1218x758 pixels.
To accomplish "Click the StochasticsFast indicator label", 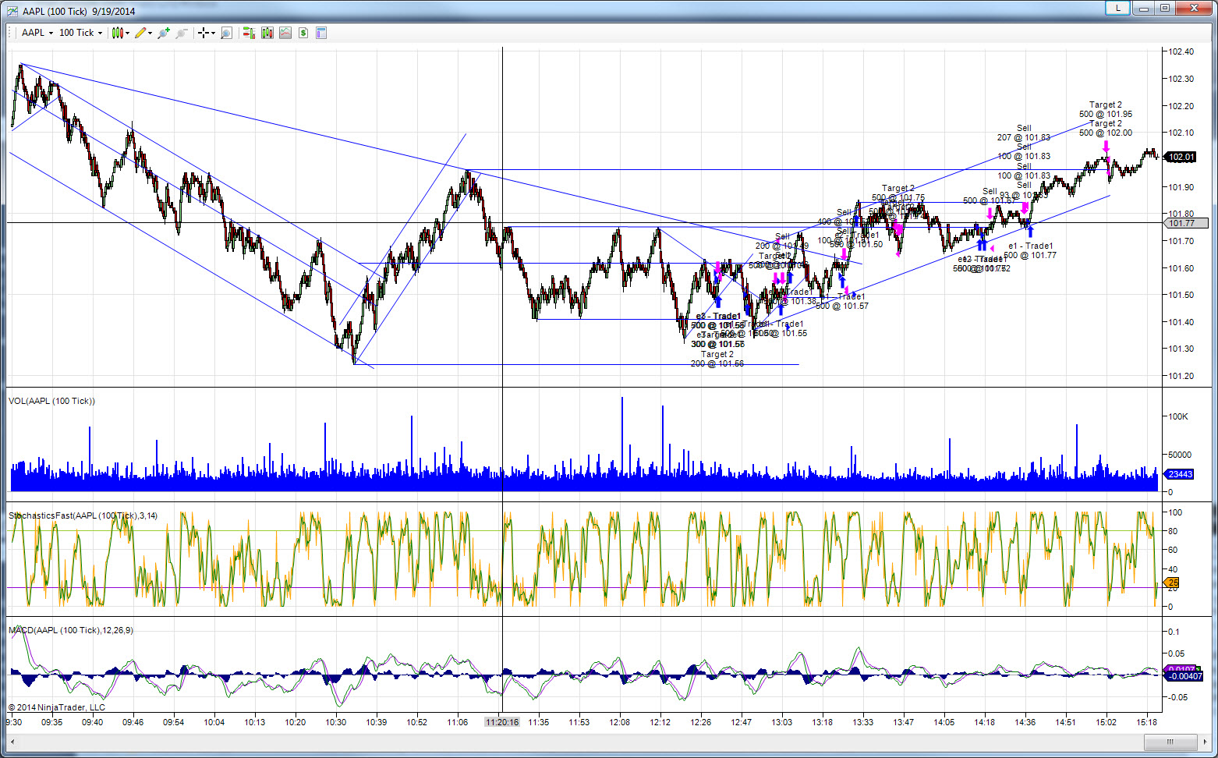I will coord(83,515).
